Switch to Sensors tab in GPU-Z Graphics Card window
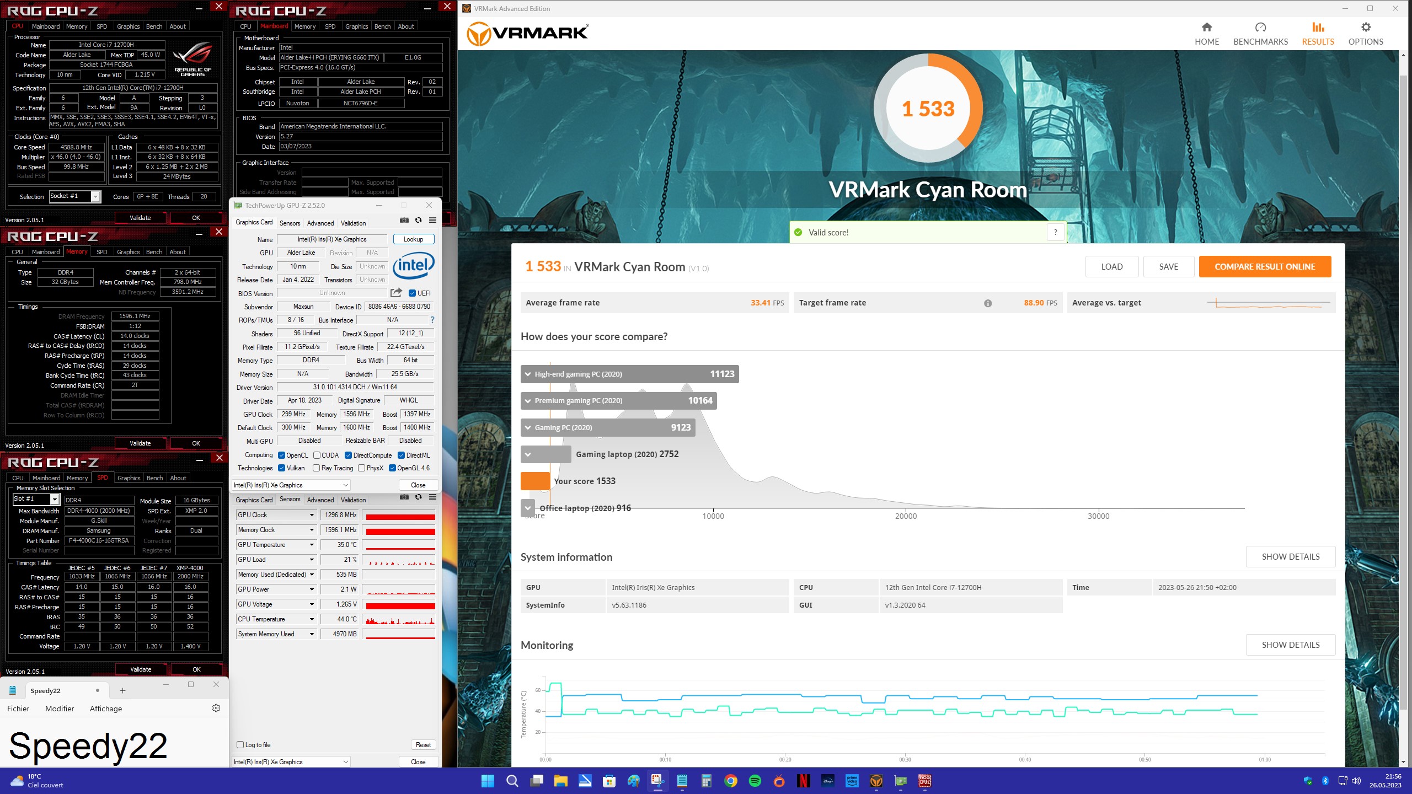The image size is (1412, 794). (290, 223)
